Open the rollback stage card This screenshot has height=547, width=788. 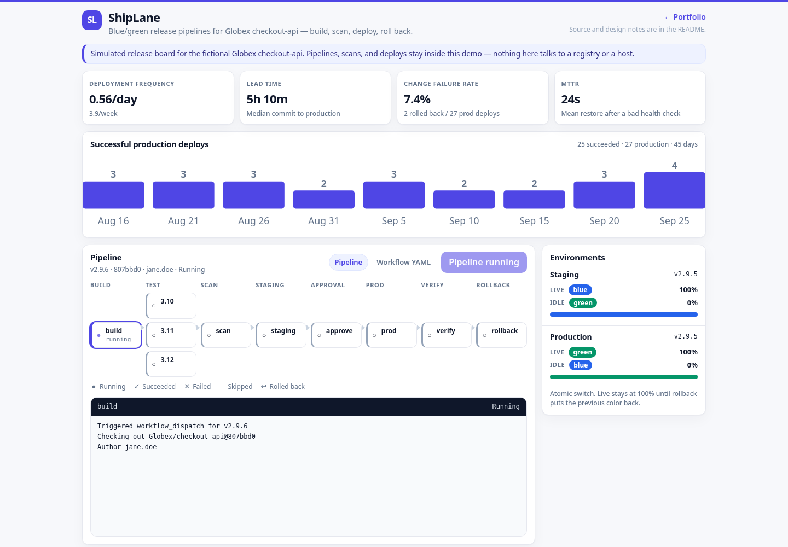coord(502,335)
